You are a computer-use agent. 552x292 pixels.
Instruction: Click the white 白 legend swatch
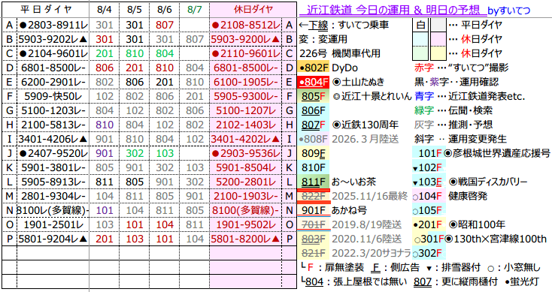tap(420, 26)
